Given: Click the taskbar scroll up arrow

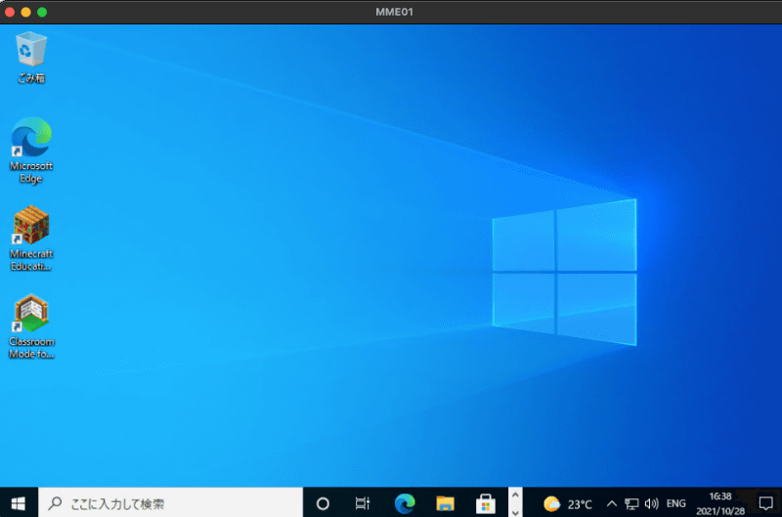Looking at the screenshot, I should [x=515, y=495].
